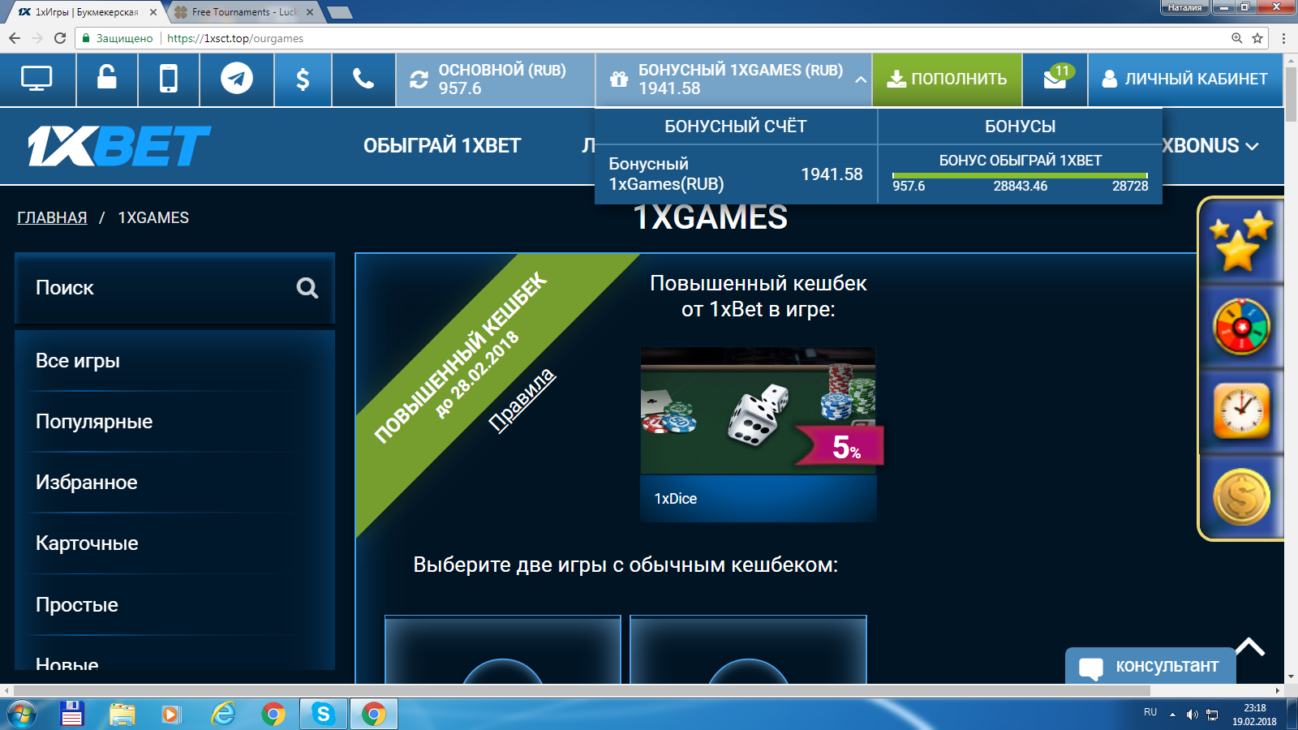Open the Telegram paper plane icon

(x=237, y=79)
